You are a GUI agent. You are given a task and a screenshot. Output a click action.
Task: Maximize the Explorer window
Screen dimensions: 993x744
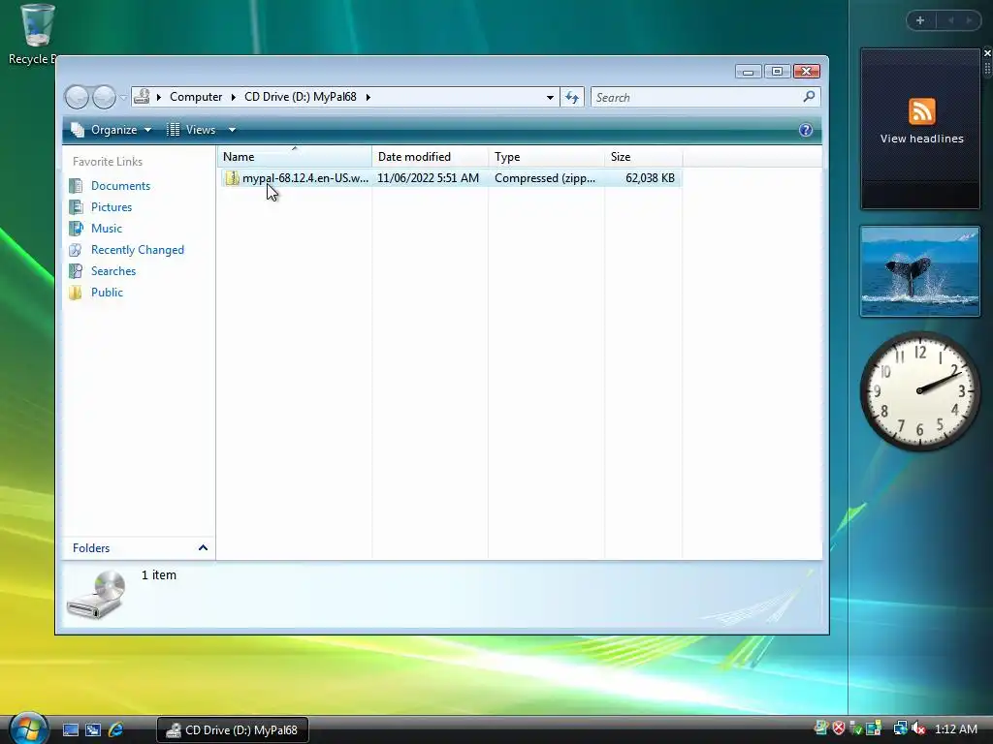pyautogui.click(x=777, y=72)
